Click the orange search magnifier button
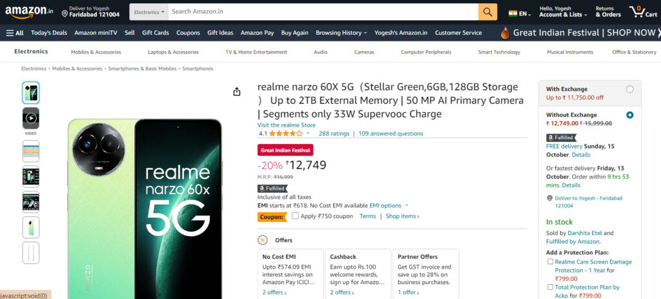The height and width of the screenshot is (299, 661). [487, 12]
